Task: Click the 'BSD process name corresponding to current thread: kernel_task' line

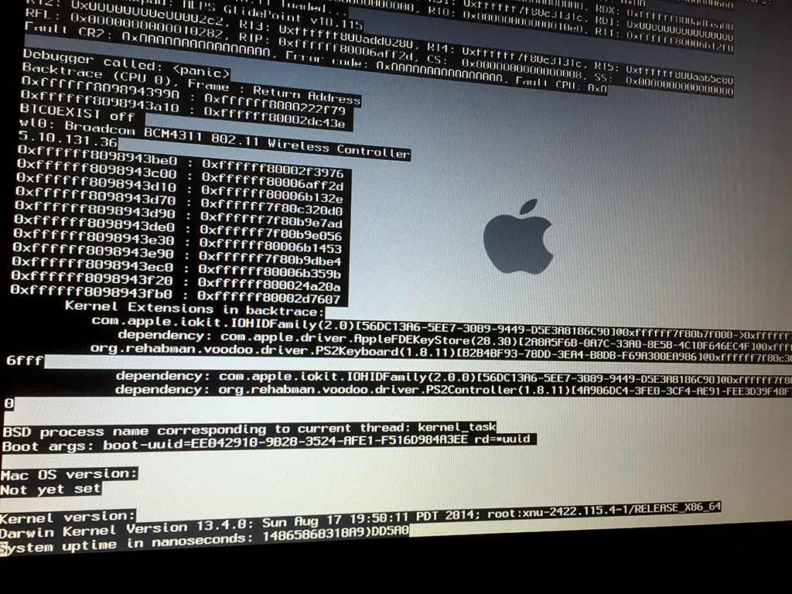Action: 250,430
